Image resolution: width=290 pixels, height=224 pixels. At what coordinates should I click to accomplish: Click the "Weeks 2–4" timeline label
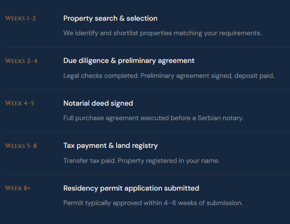[21, 61]
